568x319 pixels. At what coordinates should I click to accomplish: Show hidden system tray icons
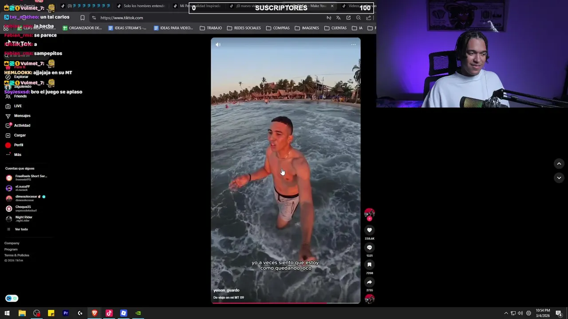506,313
